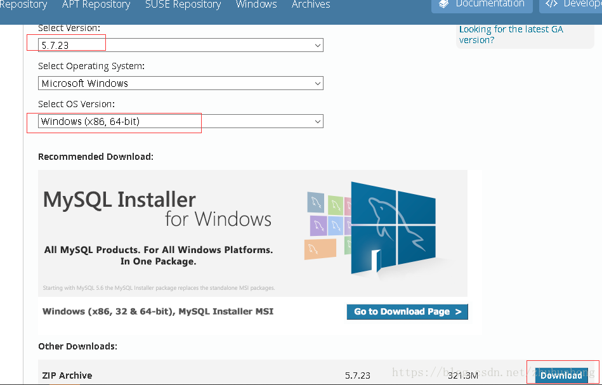Click the 'Other Downloads:' heading
Image resolution: width=602 pixels, height=385 pixels.
[77, 346]
